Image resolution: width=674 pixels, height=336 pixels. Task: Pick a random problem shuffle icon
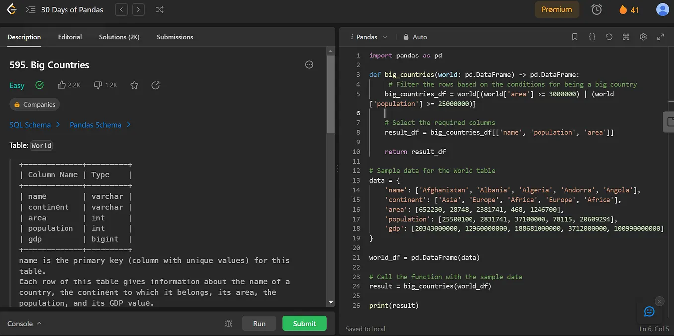159,9
